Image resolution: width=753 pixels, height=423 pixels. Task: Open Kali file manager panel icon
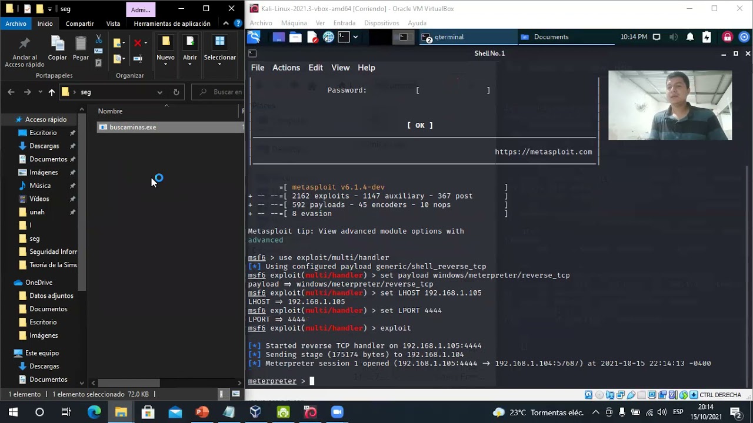[x=295, y=37]
